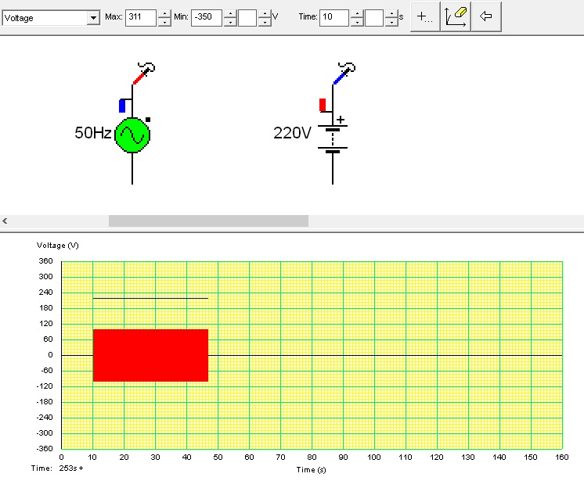Click the blue probe on battery
This screenshot has width=584, height=488.
point(344,74)
